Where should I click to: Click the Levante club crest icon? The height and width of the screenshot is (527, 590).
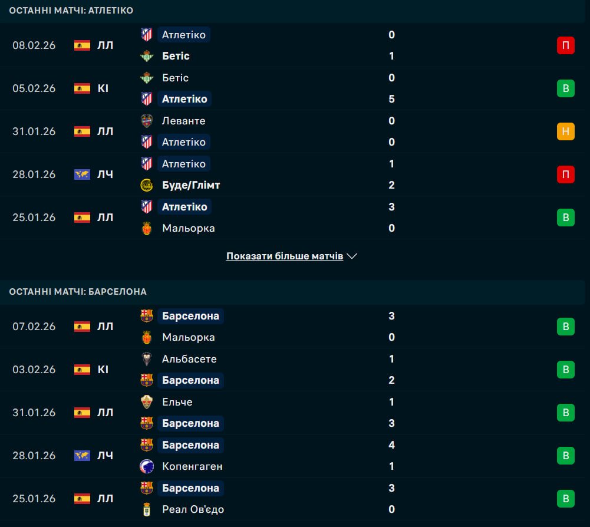point(147,121)
